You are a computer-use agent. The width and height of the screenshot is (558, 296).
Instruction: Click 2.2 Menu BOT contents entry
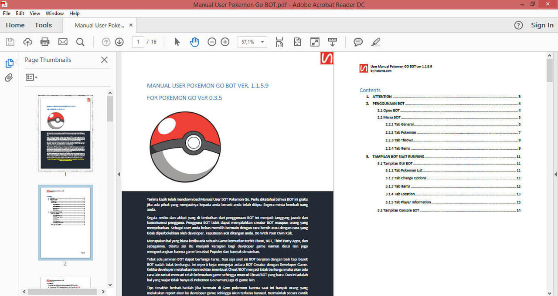pos(449,118)
